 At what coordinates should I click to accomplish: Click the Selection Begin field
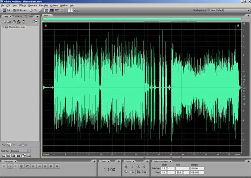(x=168, y=168)
